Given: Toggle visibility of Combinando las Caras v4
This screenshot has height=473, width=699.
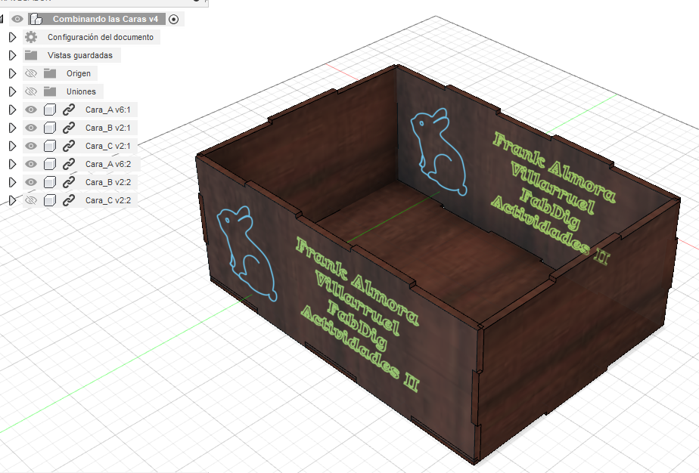Looking at the screenshot, I should click(17, 19).
